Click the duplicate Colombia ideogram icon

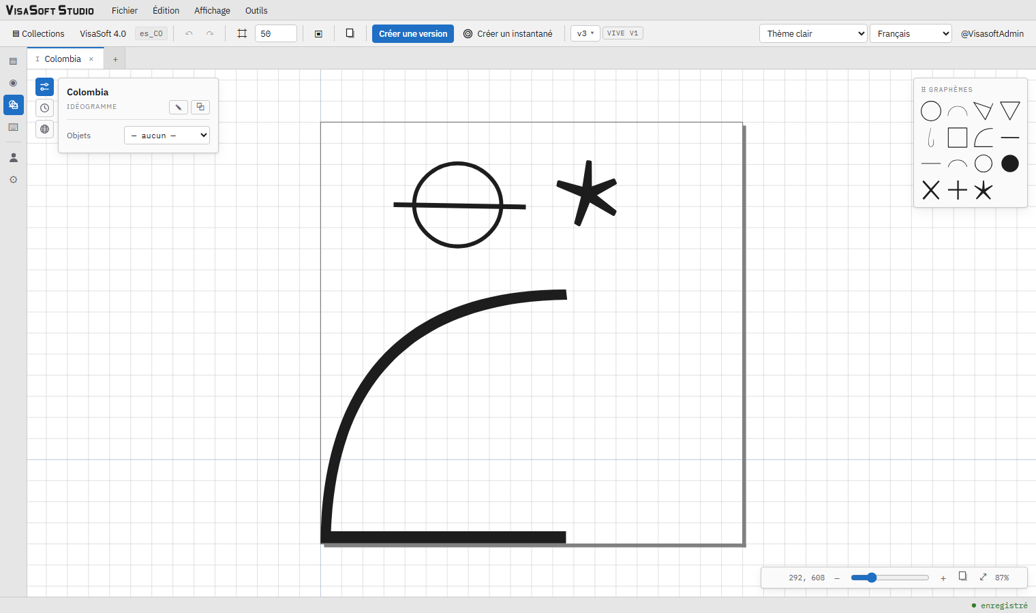200,107
